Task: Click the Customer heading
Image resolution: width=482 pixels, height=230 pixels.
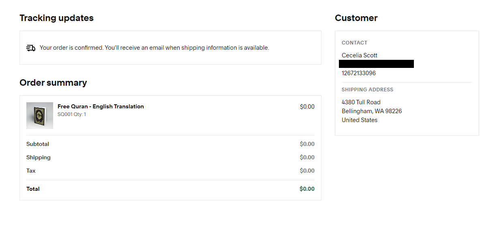Action: 356,18
